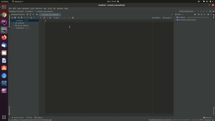Viewport: 215px width, 121px height.
Task: Open Thunderbird mail from the dock
Action: 4,45
